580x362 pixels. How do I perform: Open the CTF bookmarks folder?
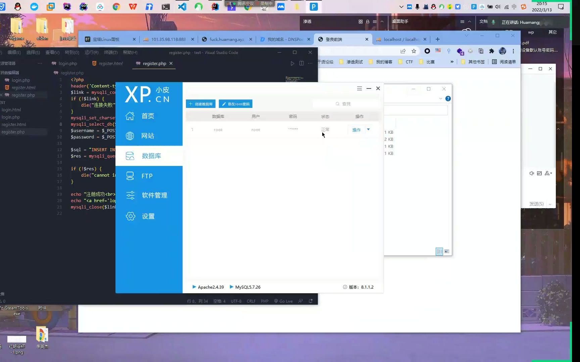[406, 62]
